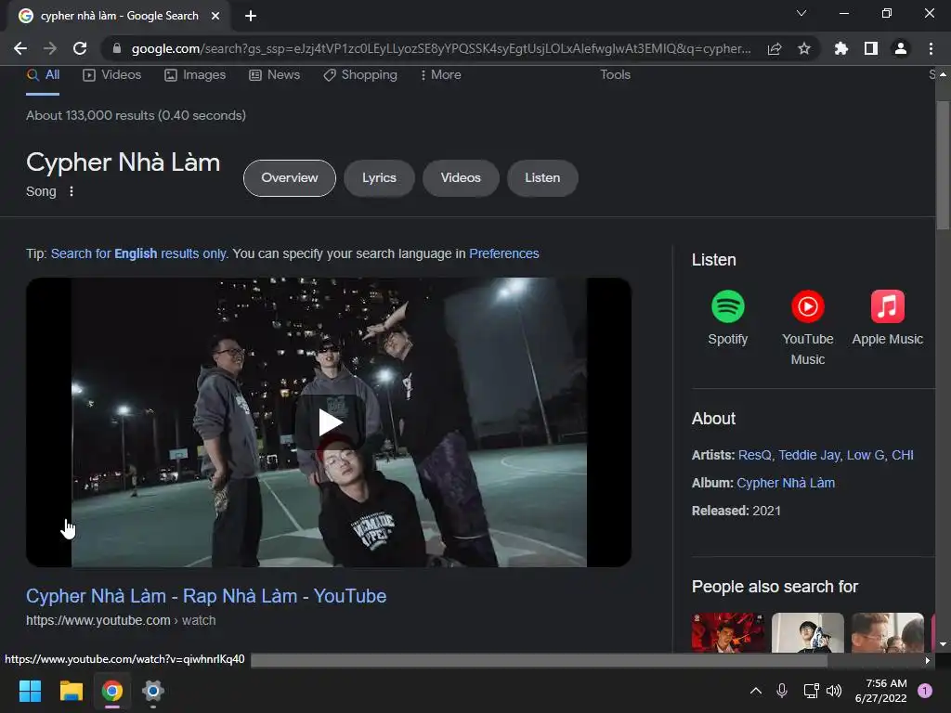Open search Tools
951x713 pixels.
(x=615, y=74)
